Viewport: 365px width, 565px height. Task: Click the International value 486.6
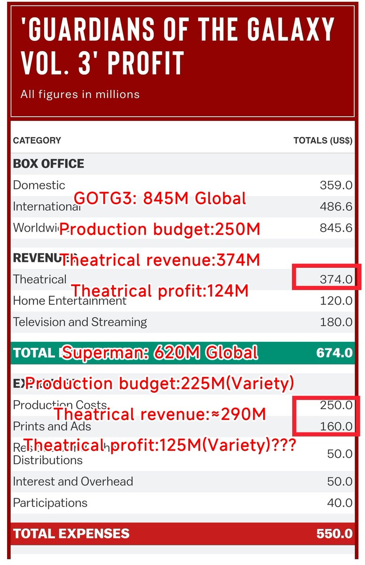click(x=335, y=207)
